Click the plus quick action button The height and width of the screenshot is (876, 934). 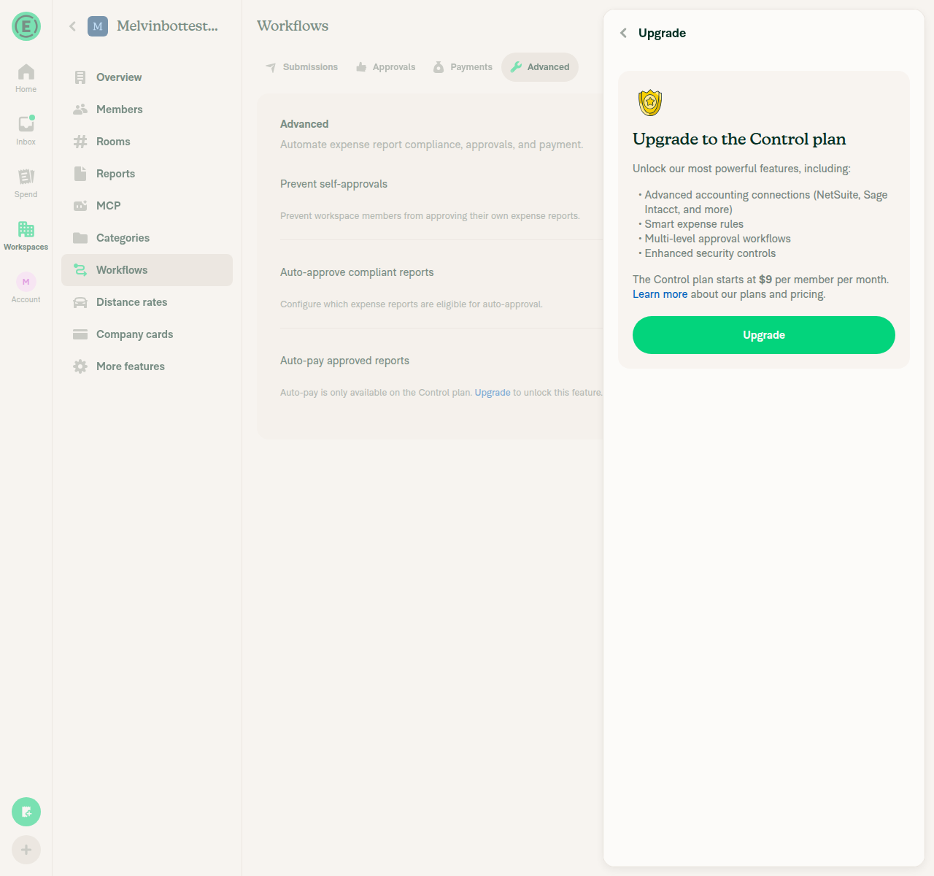[x=26, y=850]
